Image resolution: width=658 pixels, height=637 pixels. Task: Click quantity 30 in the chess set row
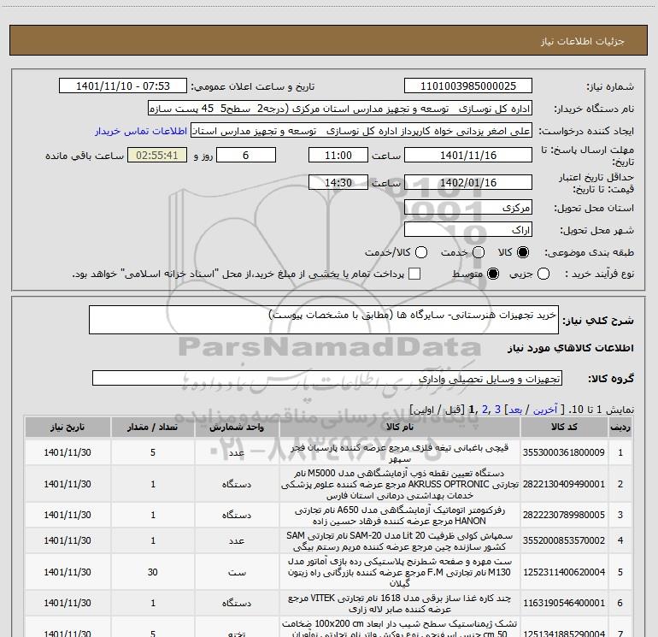pyautogui.click(x=153, y=572)
